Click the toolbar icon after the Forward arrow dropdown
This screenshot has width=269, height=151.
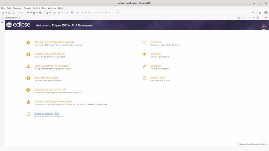tap(118, 13)
